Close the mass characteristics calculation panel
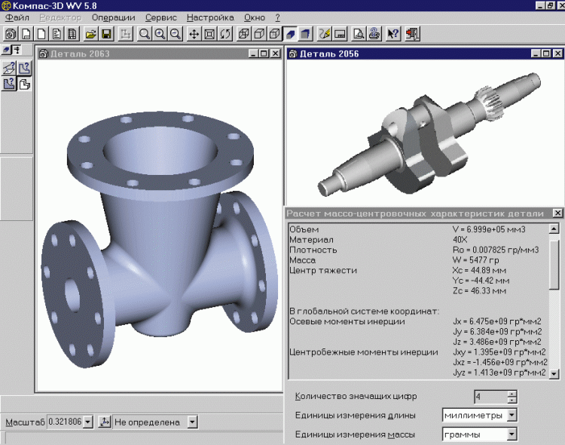The width and height of the screenshot is (565, 445). [x=557, y=213]
